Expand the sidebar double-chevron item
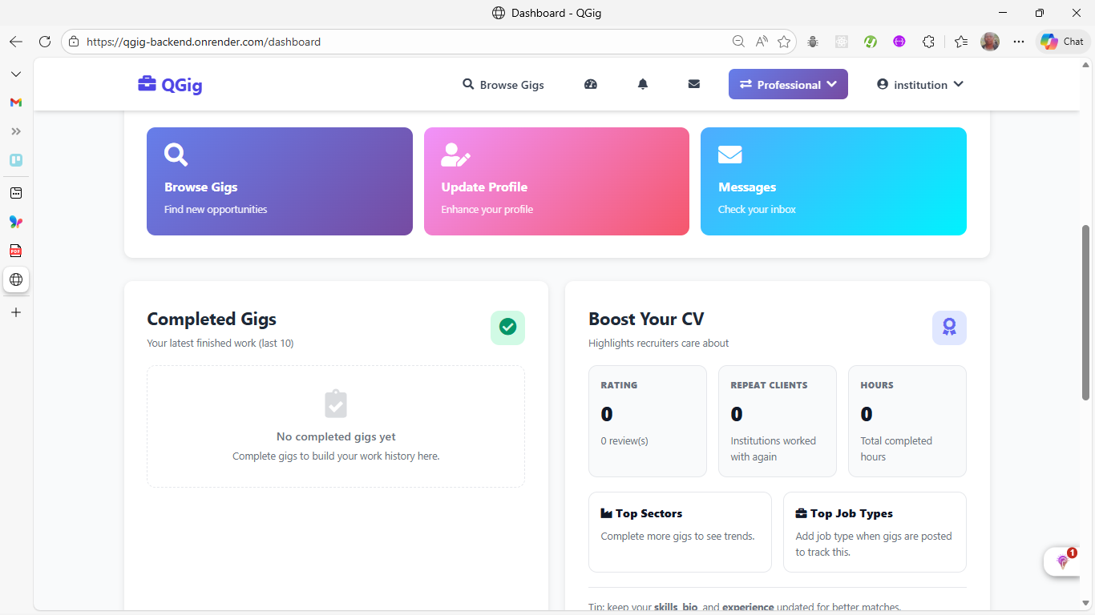Viewport: 1095px width, 615px height. tap(16, 131)
